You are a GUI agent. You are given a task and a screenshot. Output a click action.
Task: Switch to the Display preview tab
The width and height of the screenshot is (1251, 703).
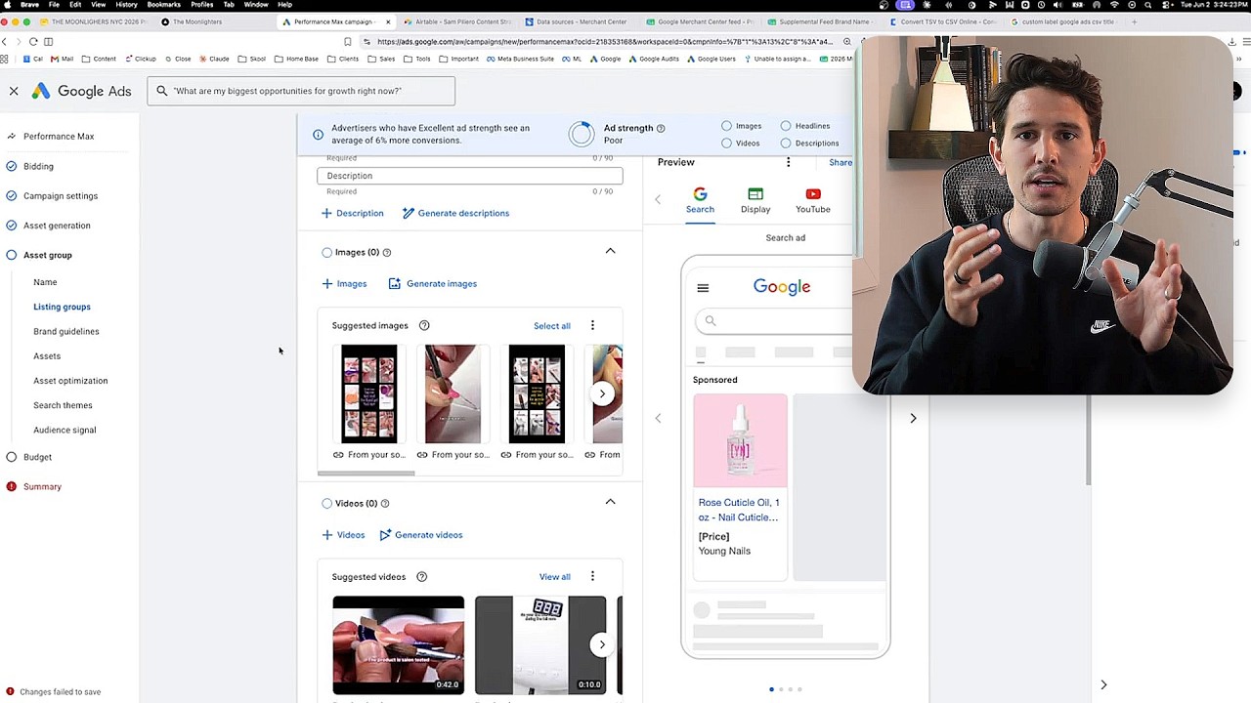(755, 200)
